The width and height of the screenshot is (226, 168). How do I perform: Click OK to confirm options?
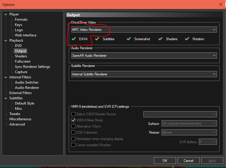pyautogui.click(x=165, y=160)
